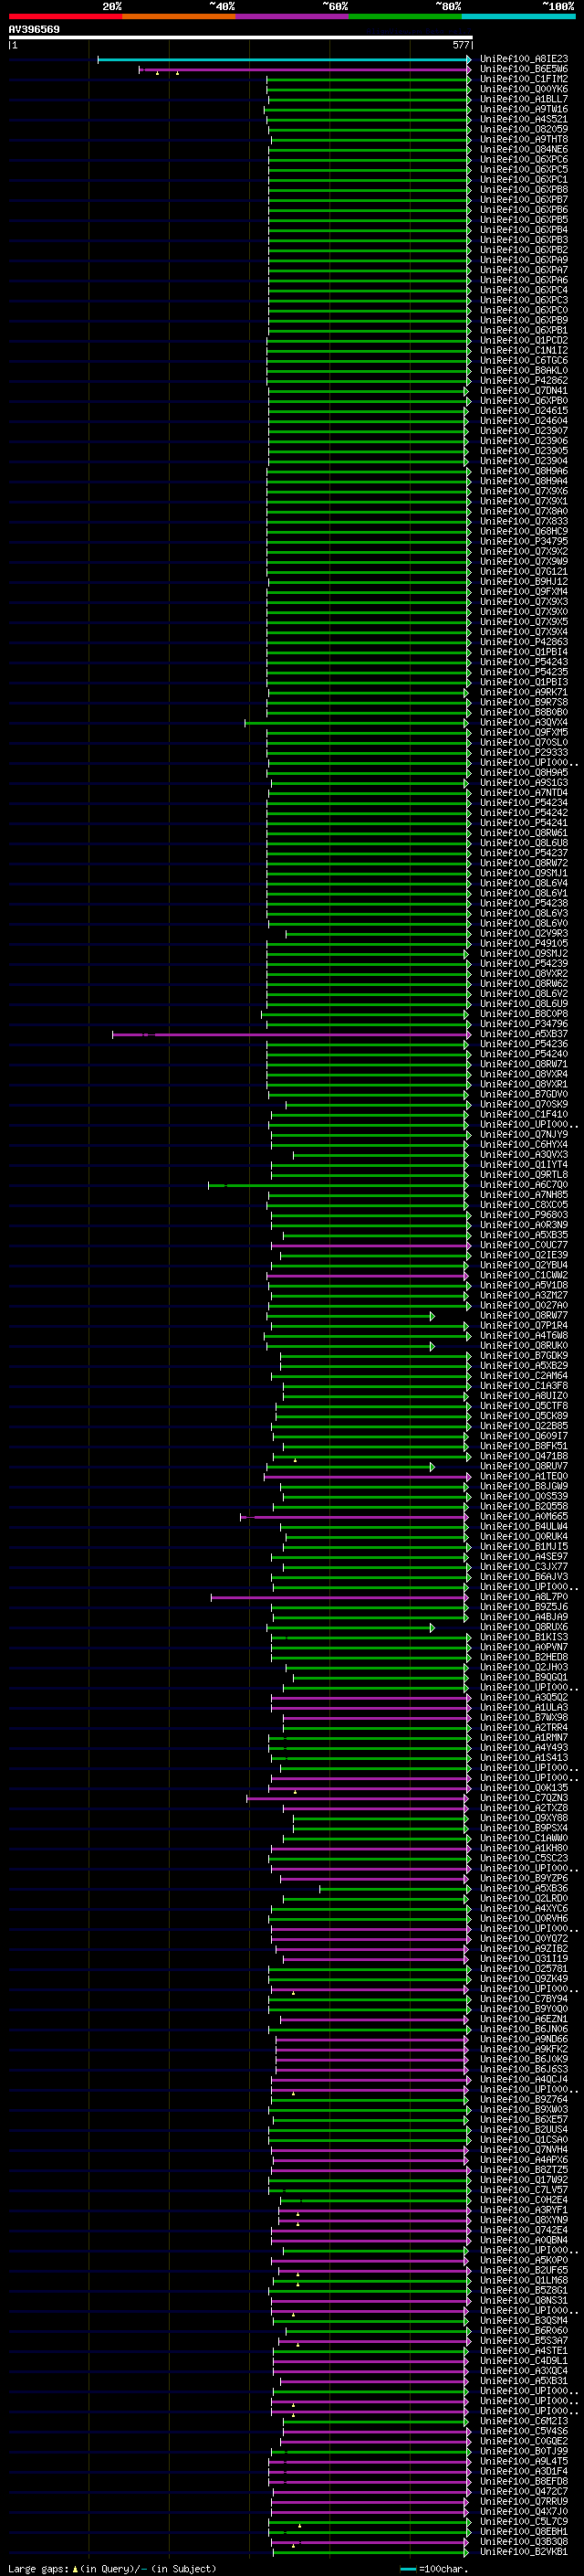Screen dimensions: 584x2576
Task: Click label UniRef100_Q7RRU9
Action: click(x=524, y=2503)
